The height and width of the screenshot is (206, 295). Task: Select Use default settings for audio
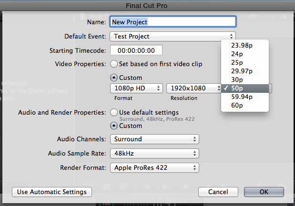tap(114, 113)
